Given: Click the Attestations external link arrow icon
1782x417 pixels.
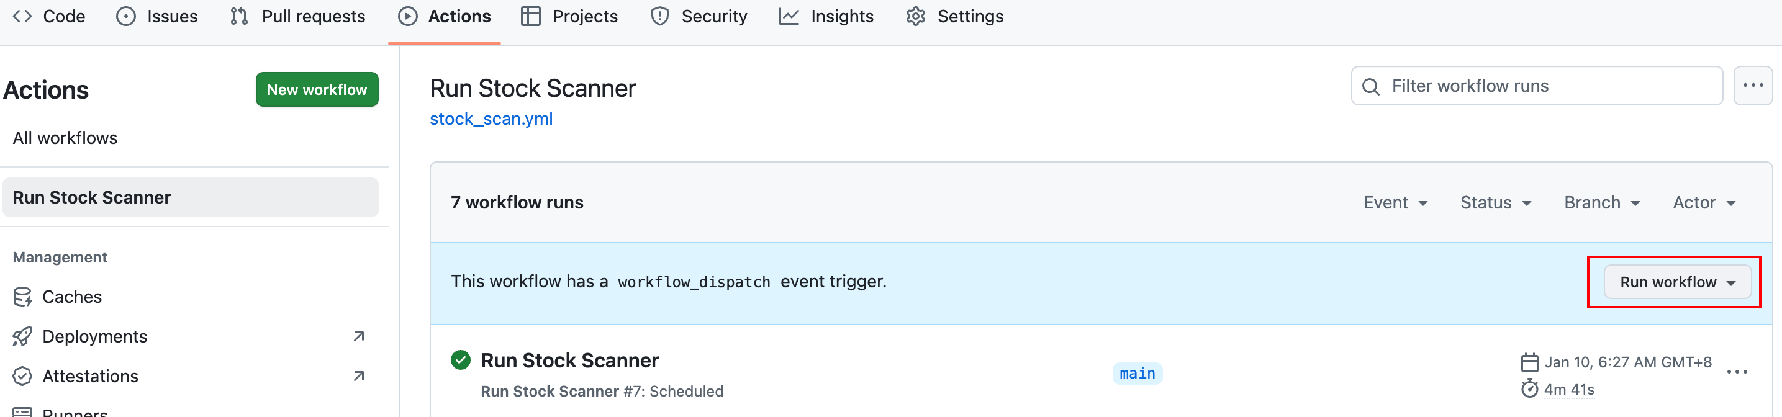Looking at the screenshot, I should click(x=358, y=376).
